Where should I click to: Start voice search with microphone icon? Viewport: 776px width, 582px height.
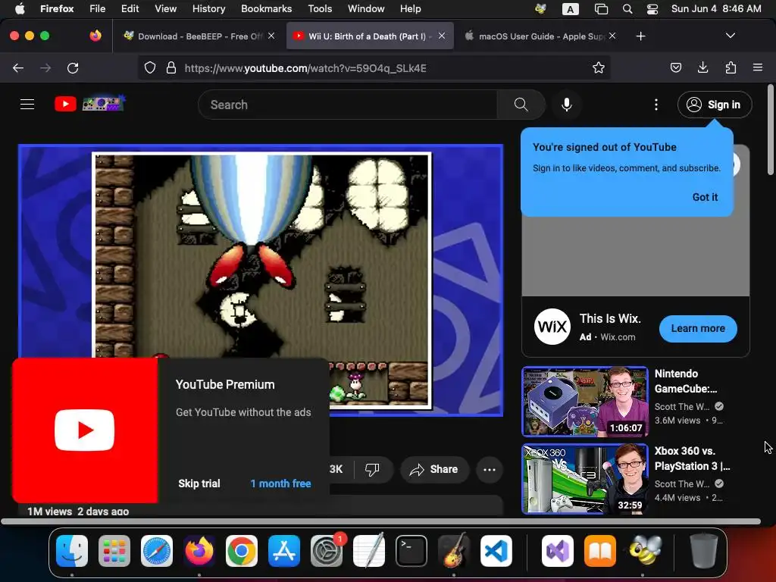(x=567, y=105)
